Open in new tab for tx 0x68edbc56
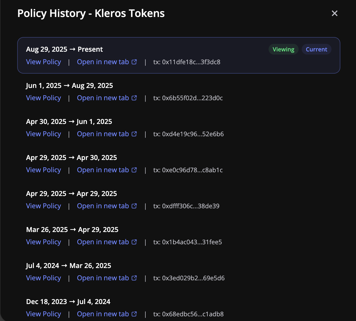 107,314
